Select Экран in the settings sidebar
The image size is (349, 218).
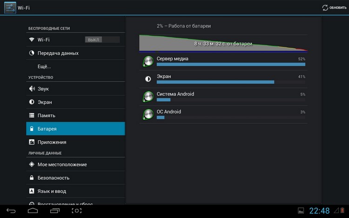[75, 102]
